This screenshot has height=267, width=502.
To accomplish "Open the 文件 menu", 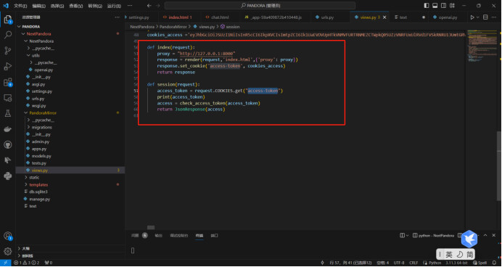I will 20,6.
